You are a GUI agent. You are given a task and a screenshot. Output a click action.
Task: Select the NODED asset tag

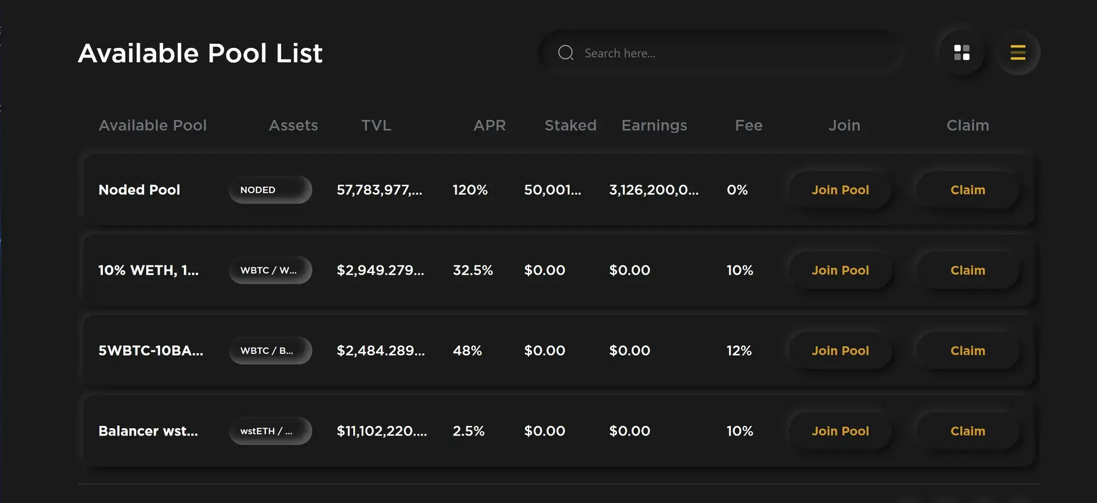pyautogui.click(x=270, y=190)
